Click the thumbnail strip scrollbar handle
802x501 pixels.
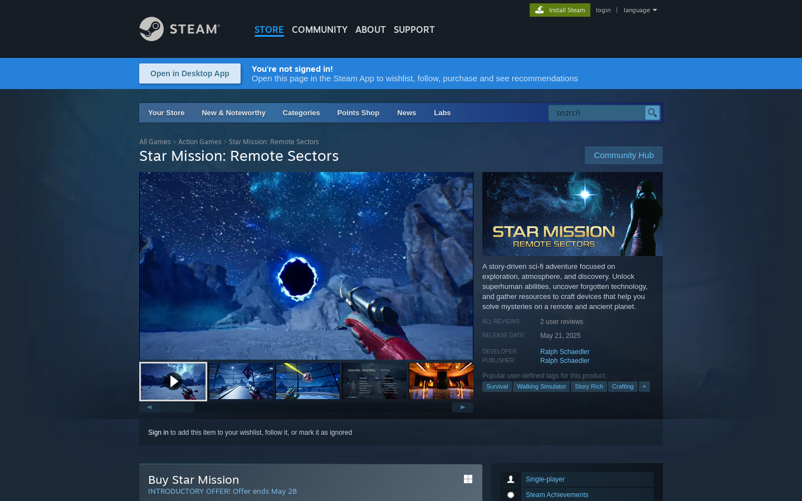point(178,407)
